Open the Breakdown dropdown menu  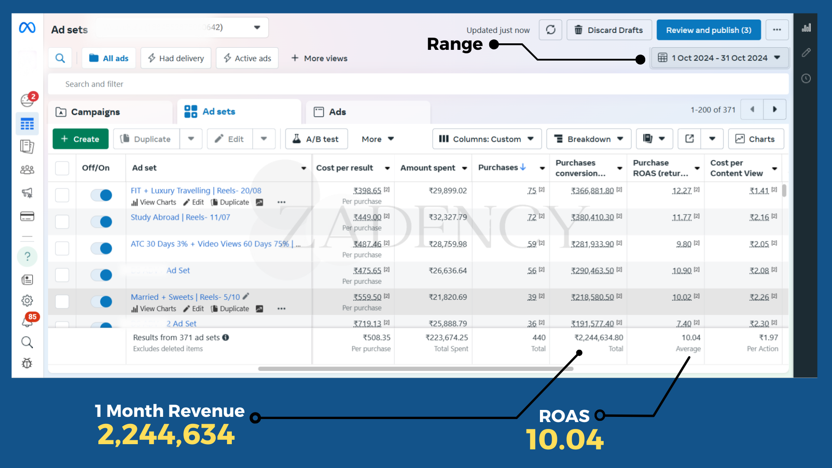tap(589, 139)
